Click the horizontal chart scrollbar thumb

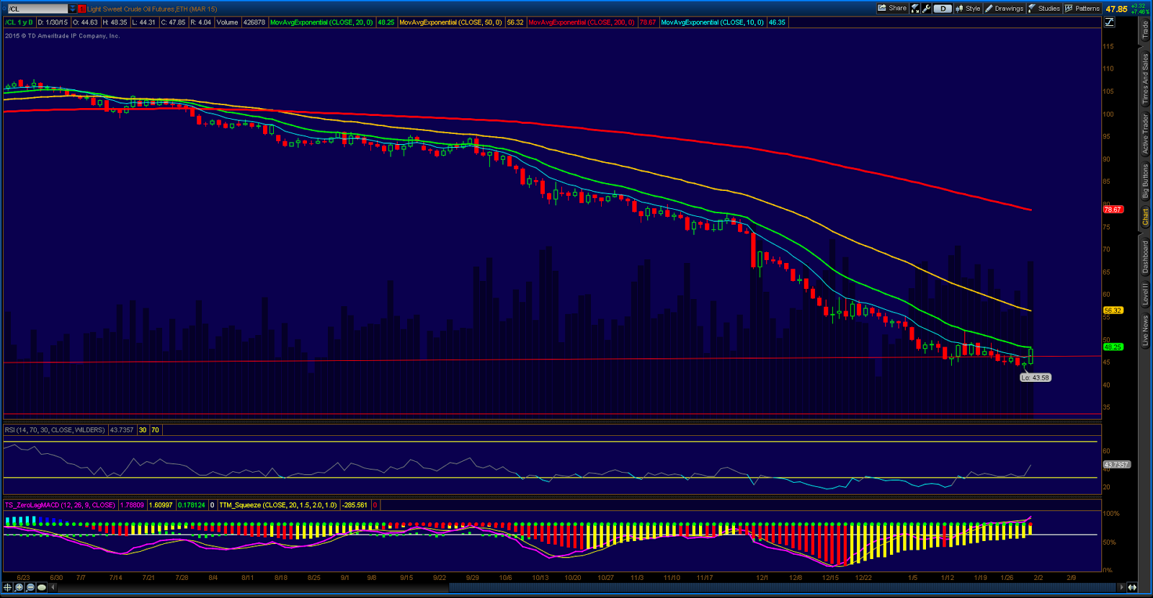coord(783,587)
